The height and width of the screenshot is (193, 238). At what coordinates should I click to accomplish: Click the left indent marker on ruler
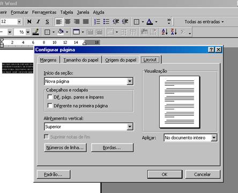[x=2, y=43]
